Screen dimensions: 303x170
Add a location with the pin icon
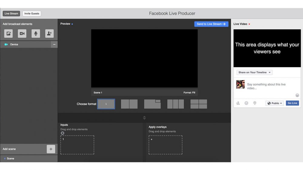click(255, 103)
